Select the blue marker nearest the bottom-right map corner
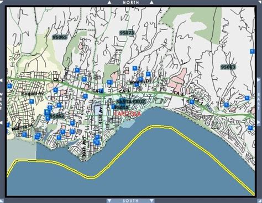The height and width of the screenshot is (203, 262). (250, 128)
